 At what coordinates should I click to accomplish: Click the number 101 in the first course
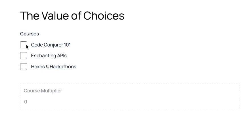(x=67, y=45)
